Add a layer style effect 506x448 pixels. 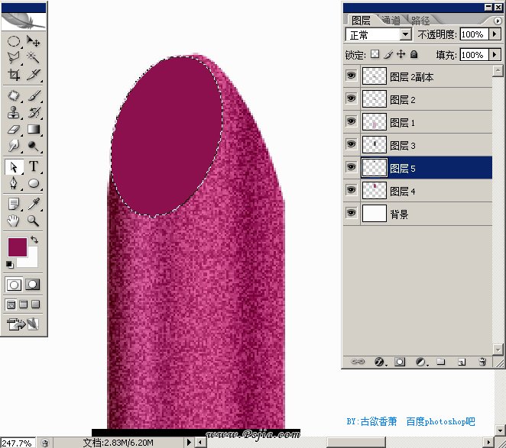click(x=379, y=362)
